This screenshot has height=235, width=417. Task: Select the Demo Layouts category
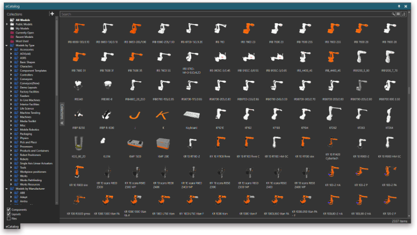pyautogui.click(x=28, y=87)
